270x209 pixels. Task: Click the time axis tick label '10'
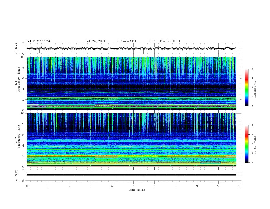point(240,186)
